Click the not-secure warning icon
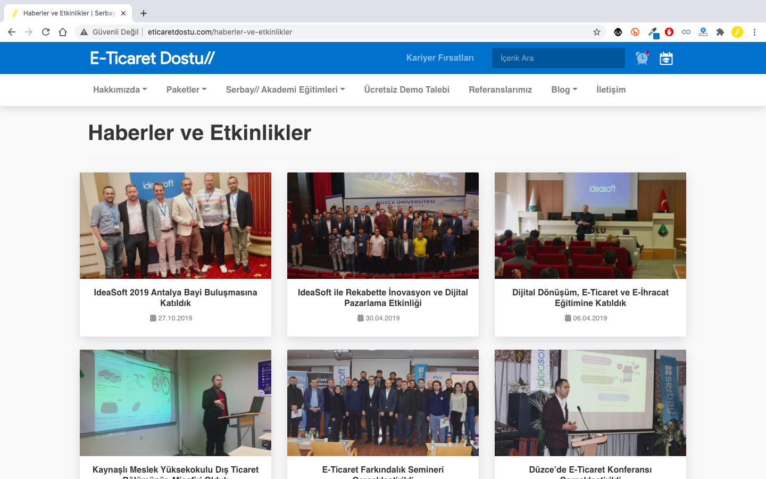766x479 pixels. pos(84,32)
